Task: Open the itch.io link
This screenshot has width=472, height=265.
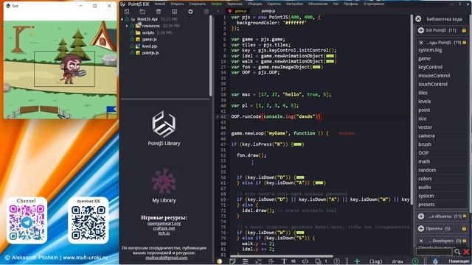Action: [x=164, y=233]
